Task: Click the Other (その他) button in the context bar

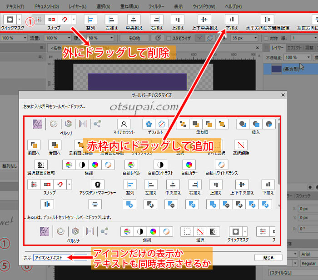Action: tap(134, 38)
